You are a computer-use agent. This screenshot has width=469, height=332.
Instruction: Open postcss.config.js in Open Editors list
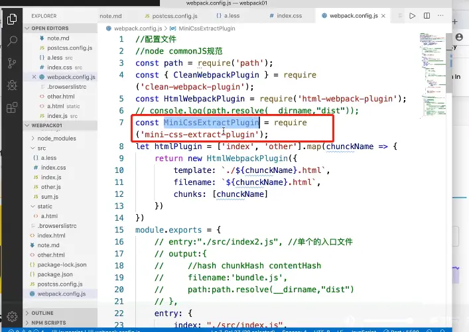tap(70, 48)
